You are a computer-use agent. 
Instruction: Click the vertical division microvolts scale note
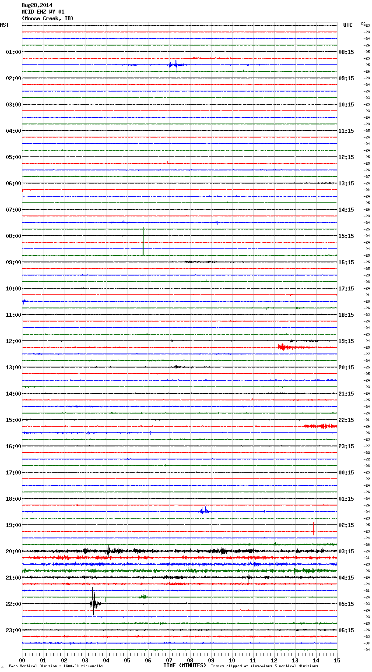point(56,666)
